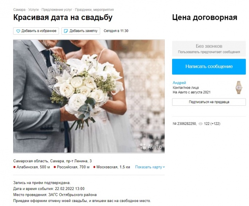
Task: Click the heart icon to favorite the listing
Action: [x=18, y=31]
